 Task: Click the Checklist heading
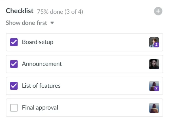(x=20, y=11)
